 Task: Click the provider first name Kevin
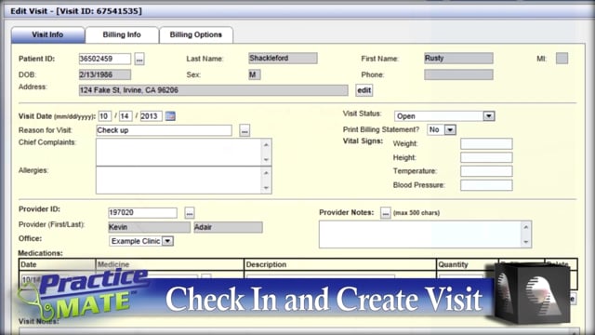149,227
